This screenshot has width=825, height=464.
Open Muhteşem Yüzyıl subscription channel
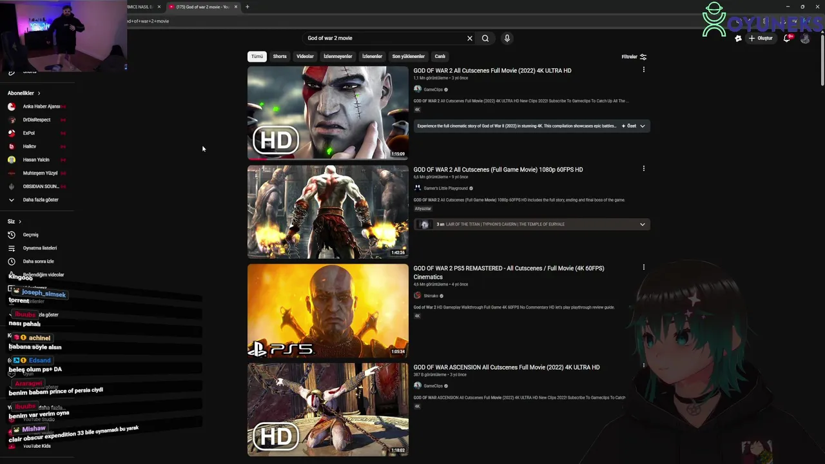coord(39,173)
